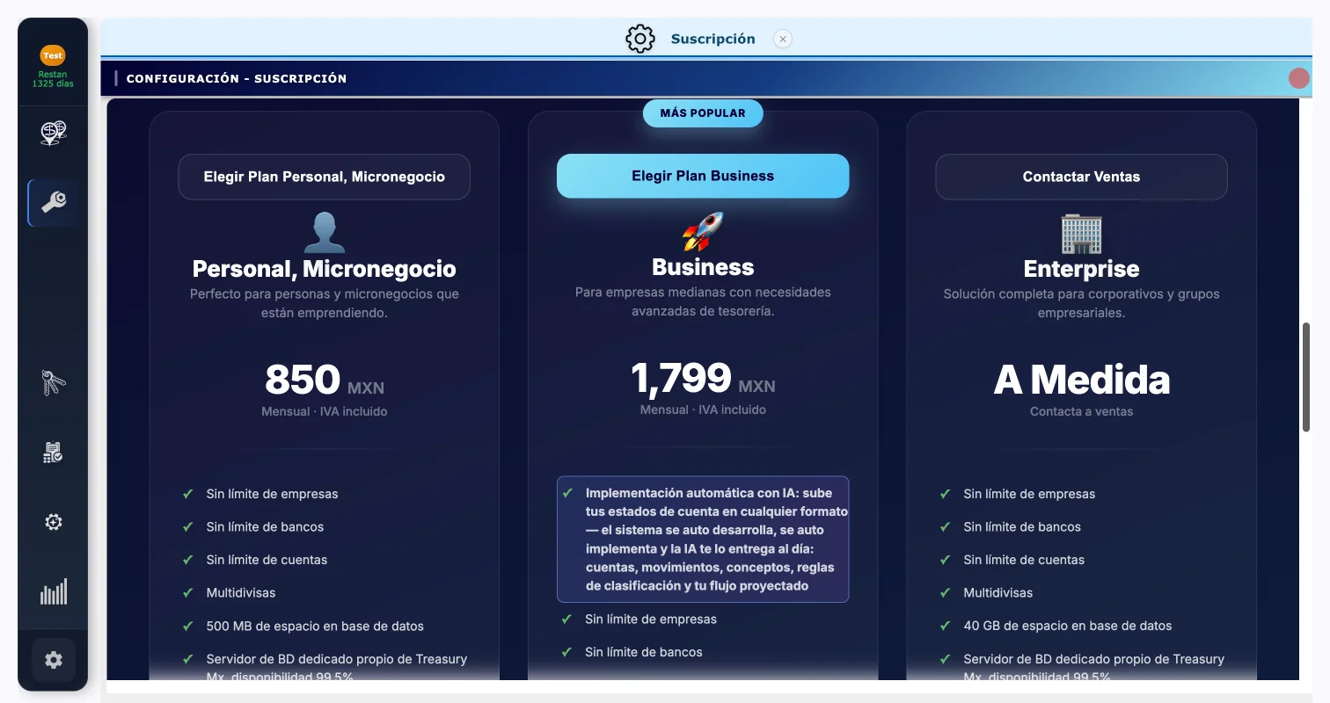The width and height of the screenshot is (1330, 703).
Task: Click the gear icon beside Suscripción tab
Action: tap(640, 39)
